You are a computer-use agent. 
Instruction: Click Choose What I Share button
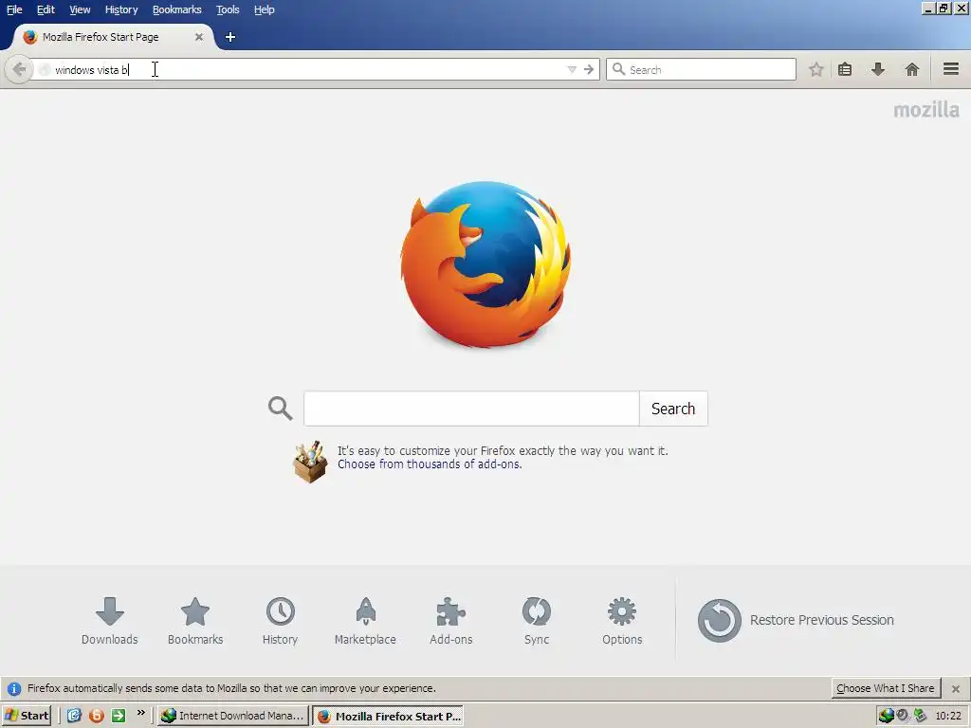pyautogui.click(x=886, y=688)
